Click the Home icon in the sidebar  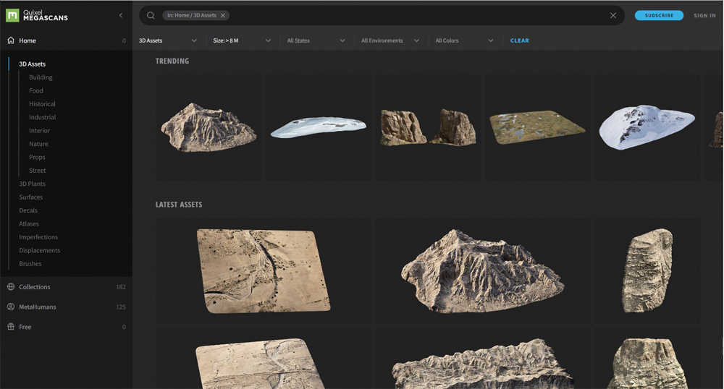click(11, 40)
